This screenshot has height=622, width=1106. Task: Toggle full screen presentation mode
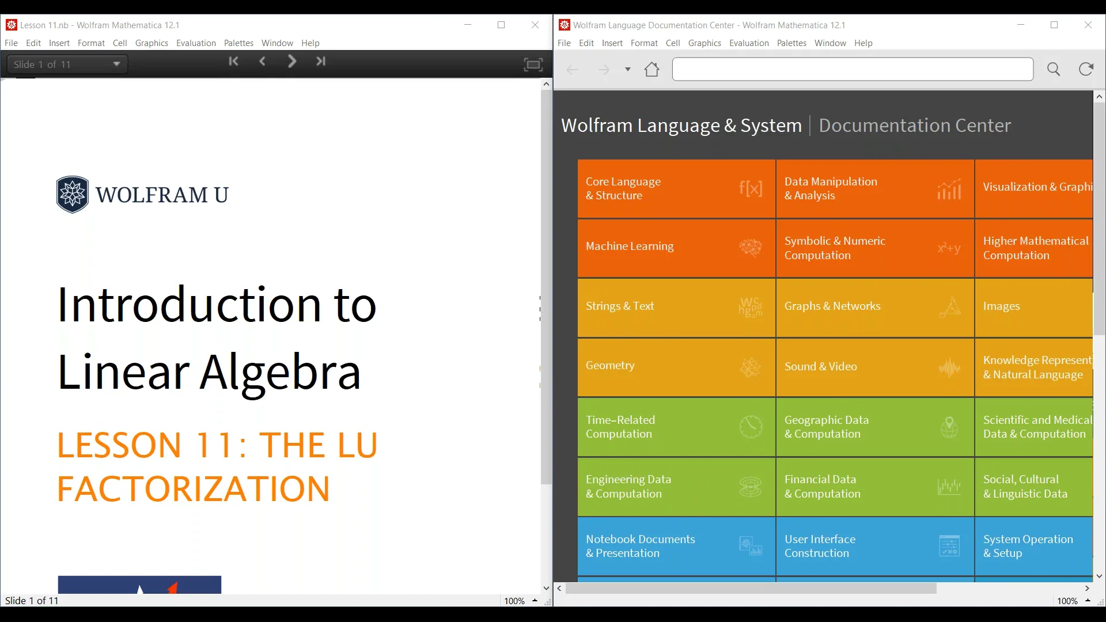pyautogui.click(x=533, y=65)
